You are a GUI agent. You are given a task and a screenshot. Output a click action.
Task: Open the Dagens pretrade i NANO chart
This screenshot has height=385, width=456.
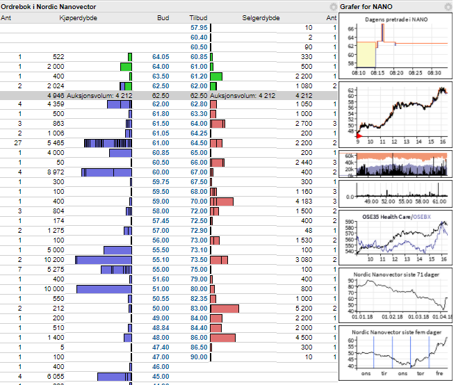pos(396,46)
